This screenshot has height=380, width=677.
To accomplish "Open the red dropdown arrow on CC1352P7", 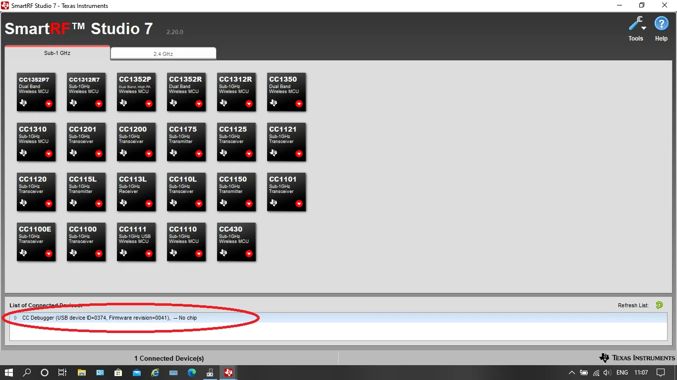I will 49,104.
